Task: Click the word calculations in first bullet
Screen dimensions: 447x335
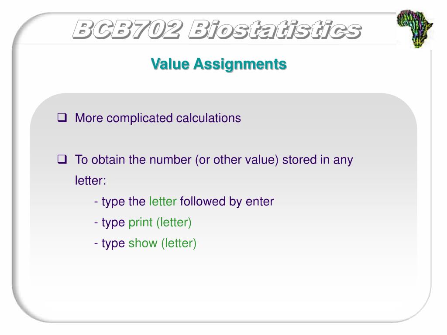Action: [x=208, y=118]
